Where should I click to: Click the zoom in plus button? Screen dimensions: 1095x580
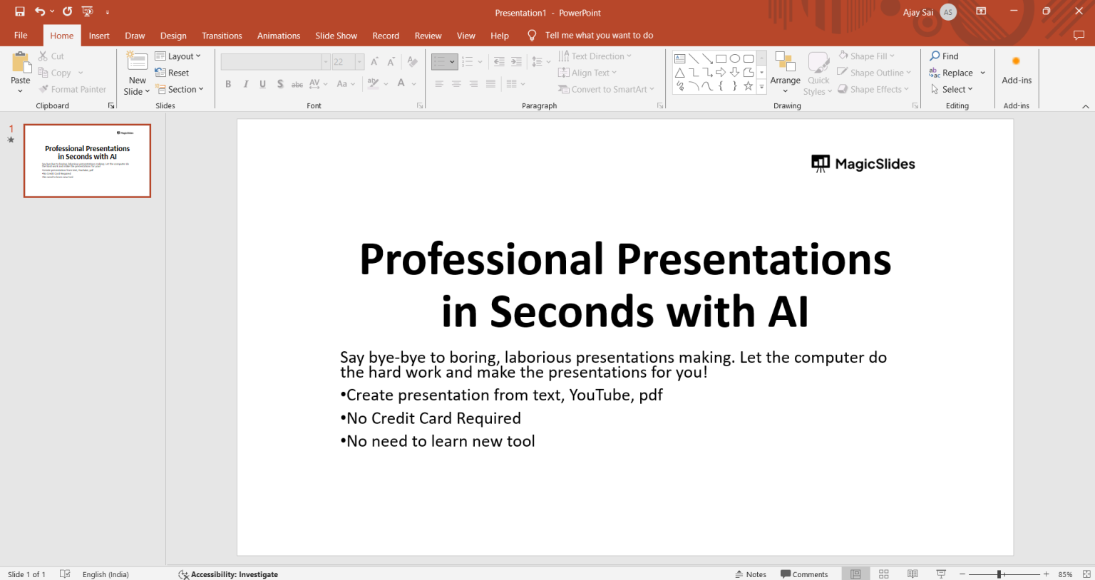pos(1047,574)
